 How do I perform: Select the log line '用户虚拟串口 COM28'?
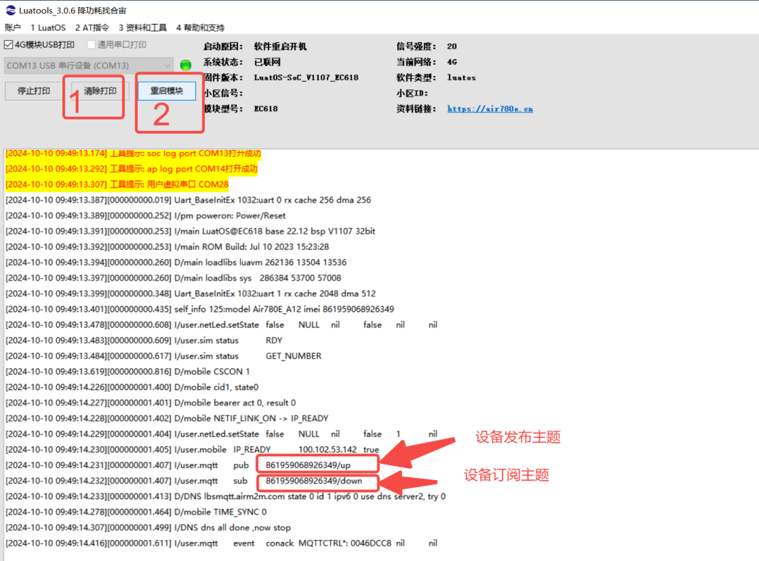click(x=117, y=184)
